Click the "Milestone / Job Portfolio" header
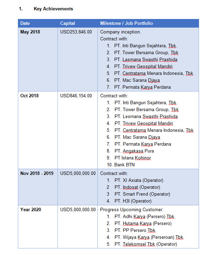Screen dimensions: 209x255 click(126, 23)
